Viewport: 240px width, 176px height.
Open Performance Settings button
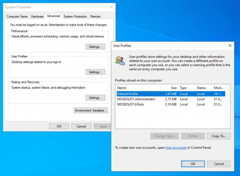(x=95, y=47)
